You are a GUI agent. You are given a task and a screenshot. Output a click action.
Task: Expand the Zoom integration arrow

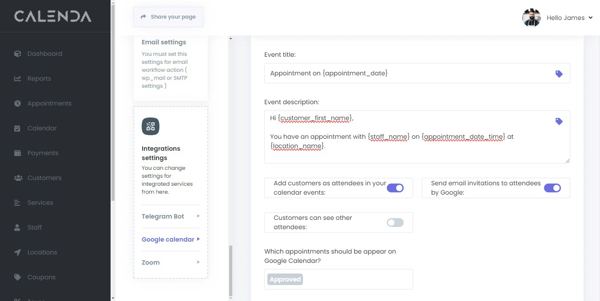pyautogui.click(x=198, y=262)
